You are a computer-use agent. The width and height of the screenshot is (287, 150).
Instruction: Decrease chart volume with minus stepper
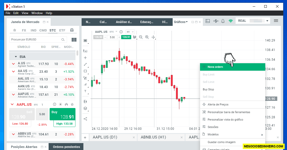click(105, 37)
